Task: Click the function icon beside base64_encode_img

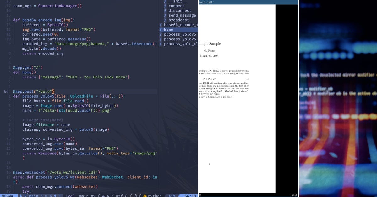Action: [x=161, y=25]
